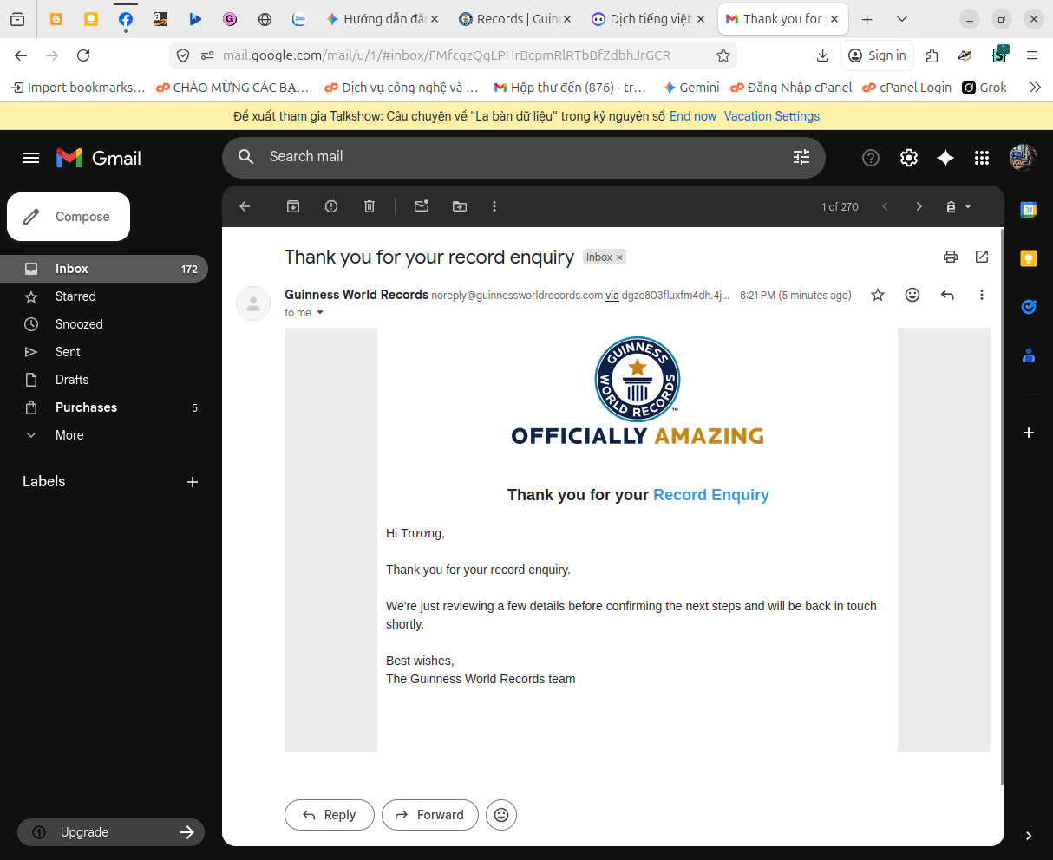Click the Move to folder icon
Screen dimensions: 1053x860
pos(460,206)
